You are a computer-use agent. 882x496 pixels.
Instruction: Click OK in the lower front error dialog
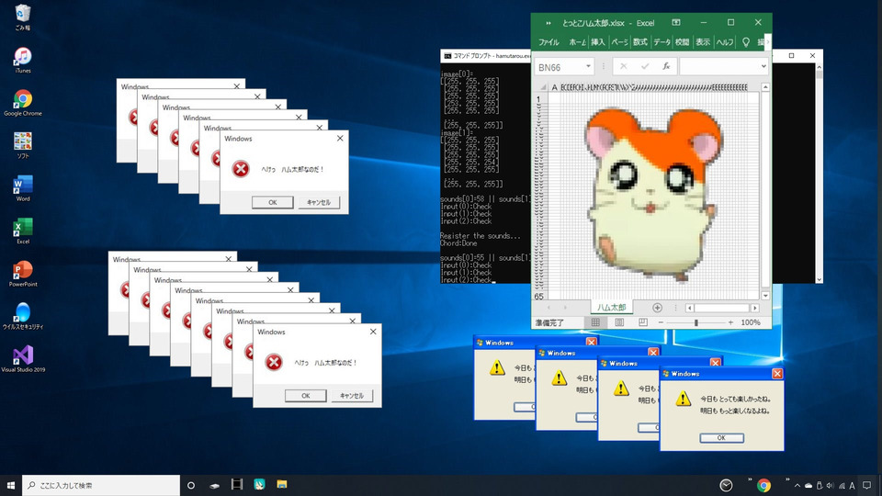[305, 396]
